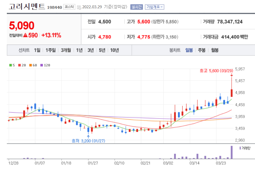Click the red up-triangle beside 590
Viewport: 255px width, 172px height.
[25, 35]
